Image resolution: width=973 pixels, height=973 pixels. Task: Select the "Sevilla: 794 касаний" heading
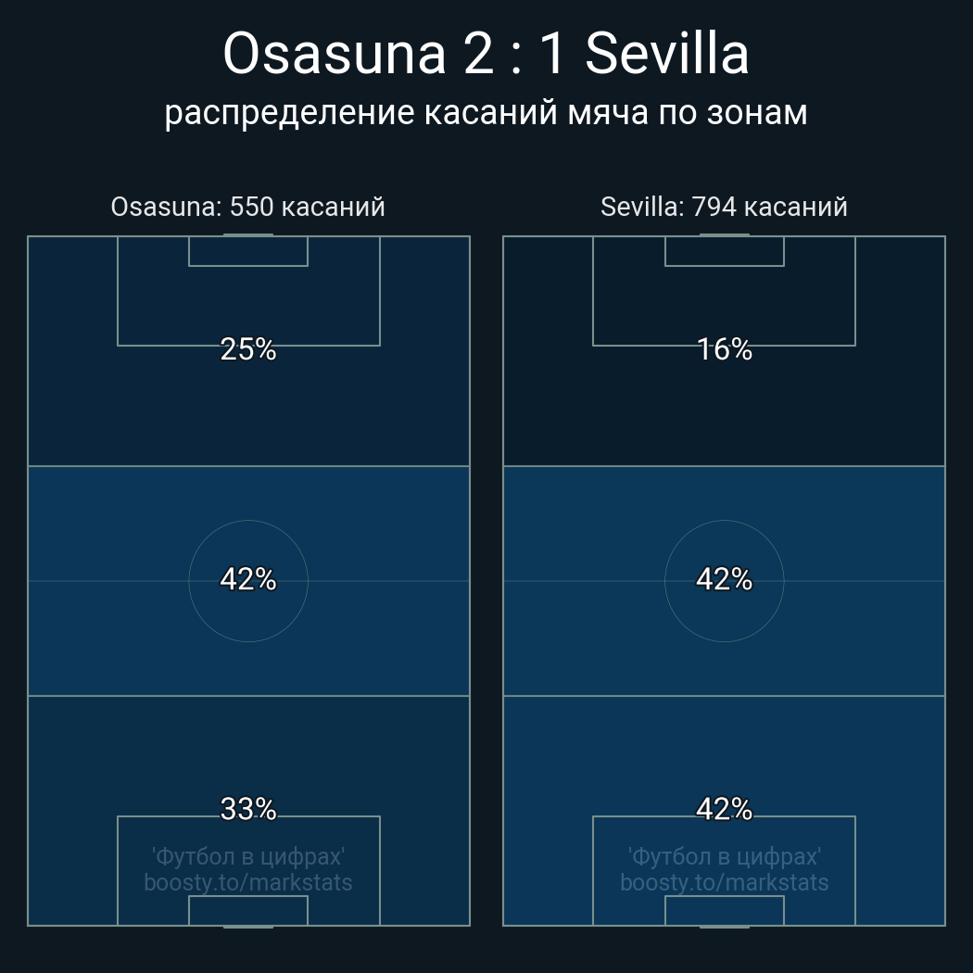pos(724,207)
